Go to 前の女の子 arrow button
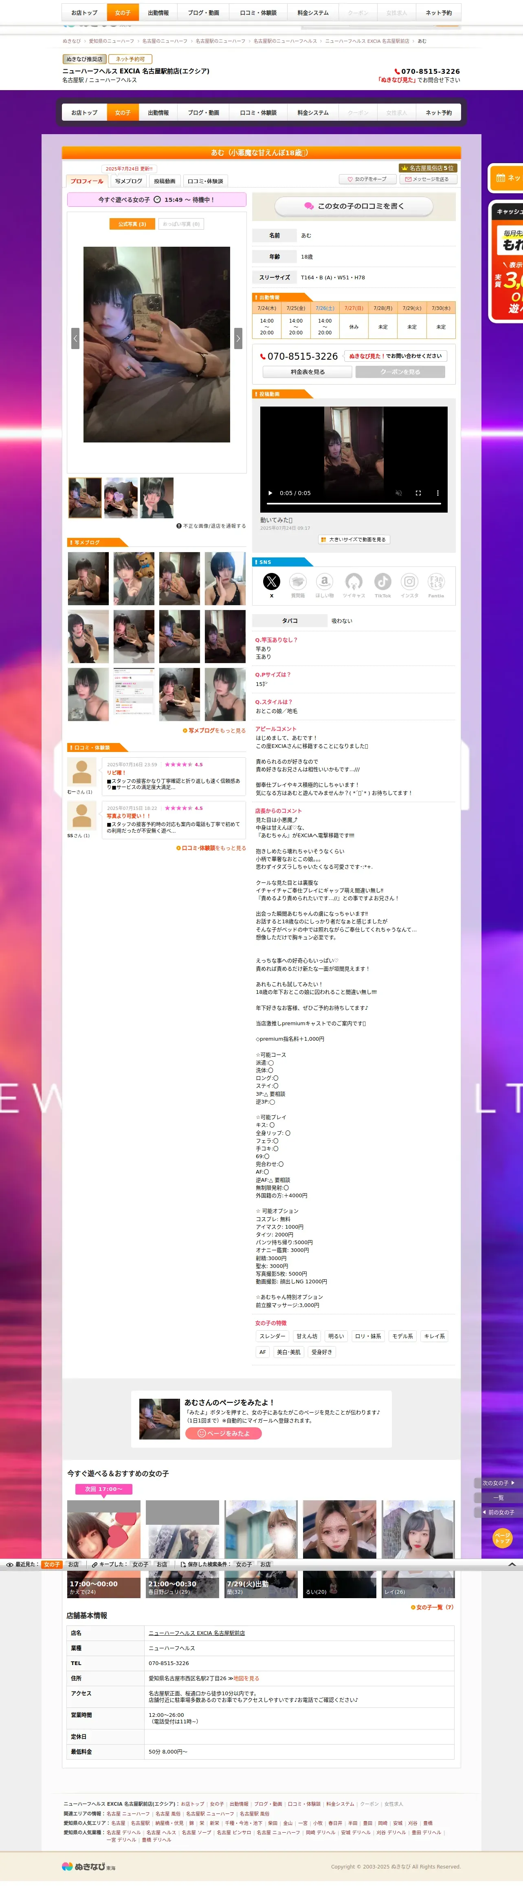Screen dimensions: 523x1893 click(499, 1513)
